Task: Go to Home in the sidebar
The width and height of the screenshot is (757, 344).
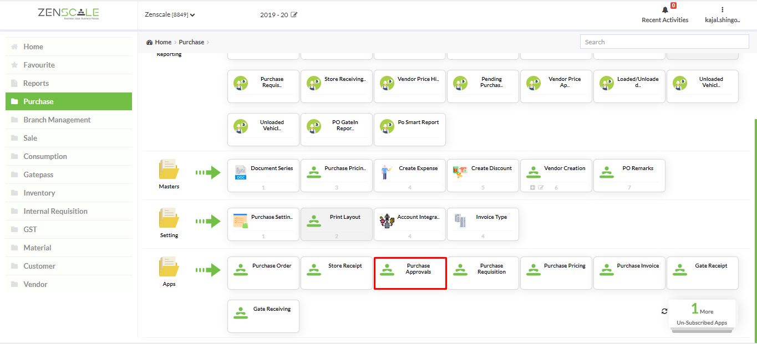Action: click(69, 47)
